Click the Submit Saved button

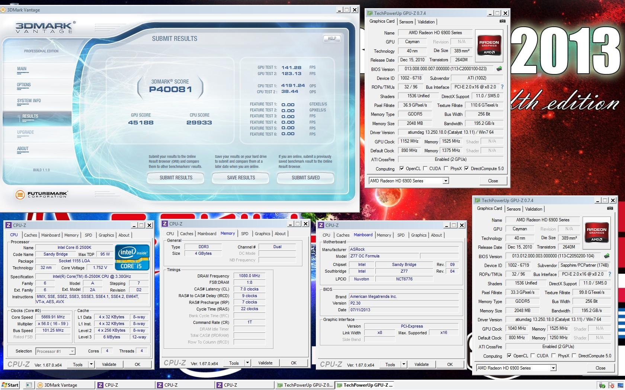click(306, 178)
